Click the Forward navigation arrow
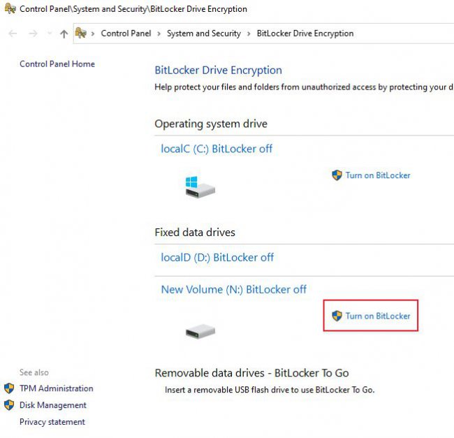This screenshot has width=454, height=438. [33, 34]
